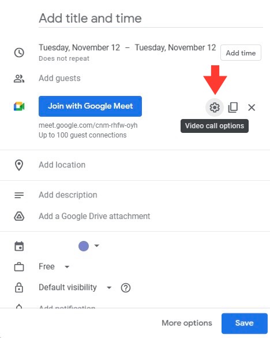Click the guests people icon
The width and height of the screenshot is (270, 338).
click(x=19, y=79)
